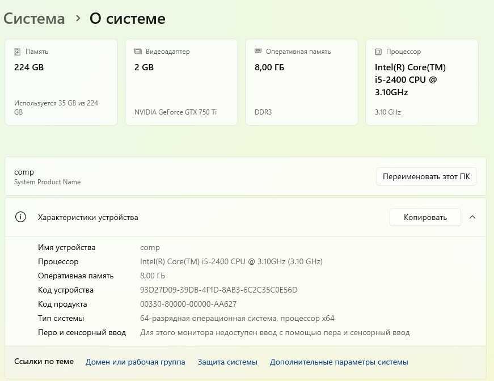Click Переименовать этот ПК button
Image resolution: width=494 pixels, height=381 pixels.
point(426,176)
